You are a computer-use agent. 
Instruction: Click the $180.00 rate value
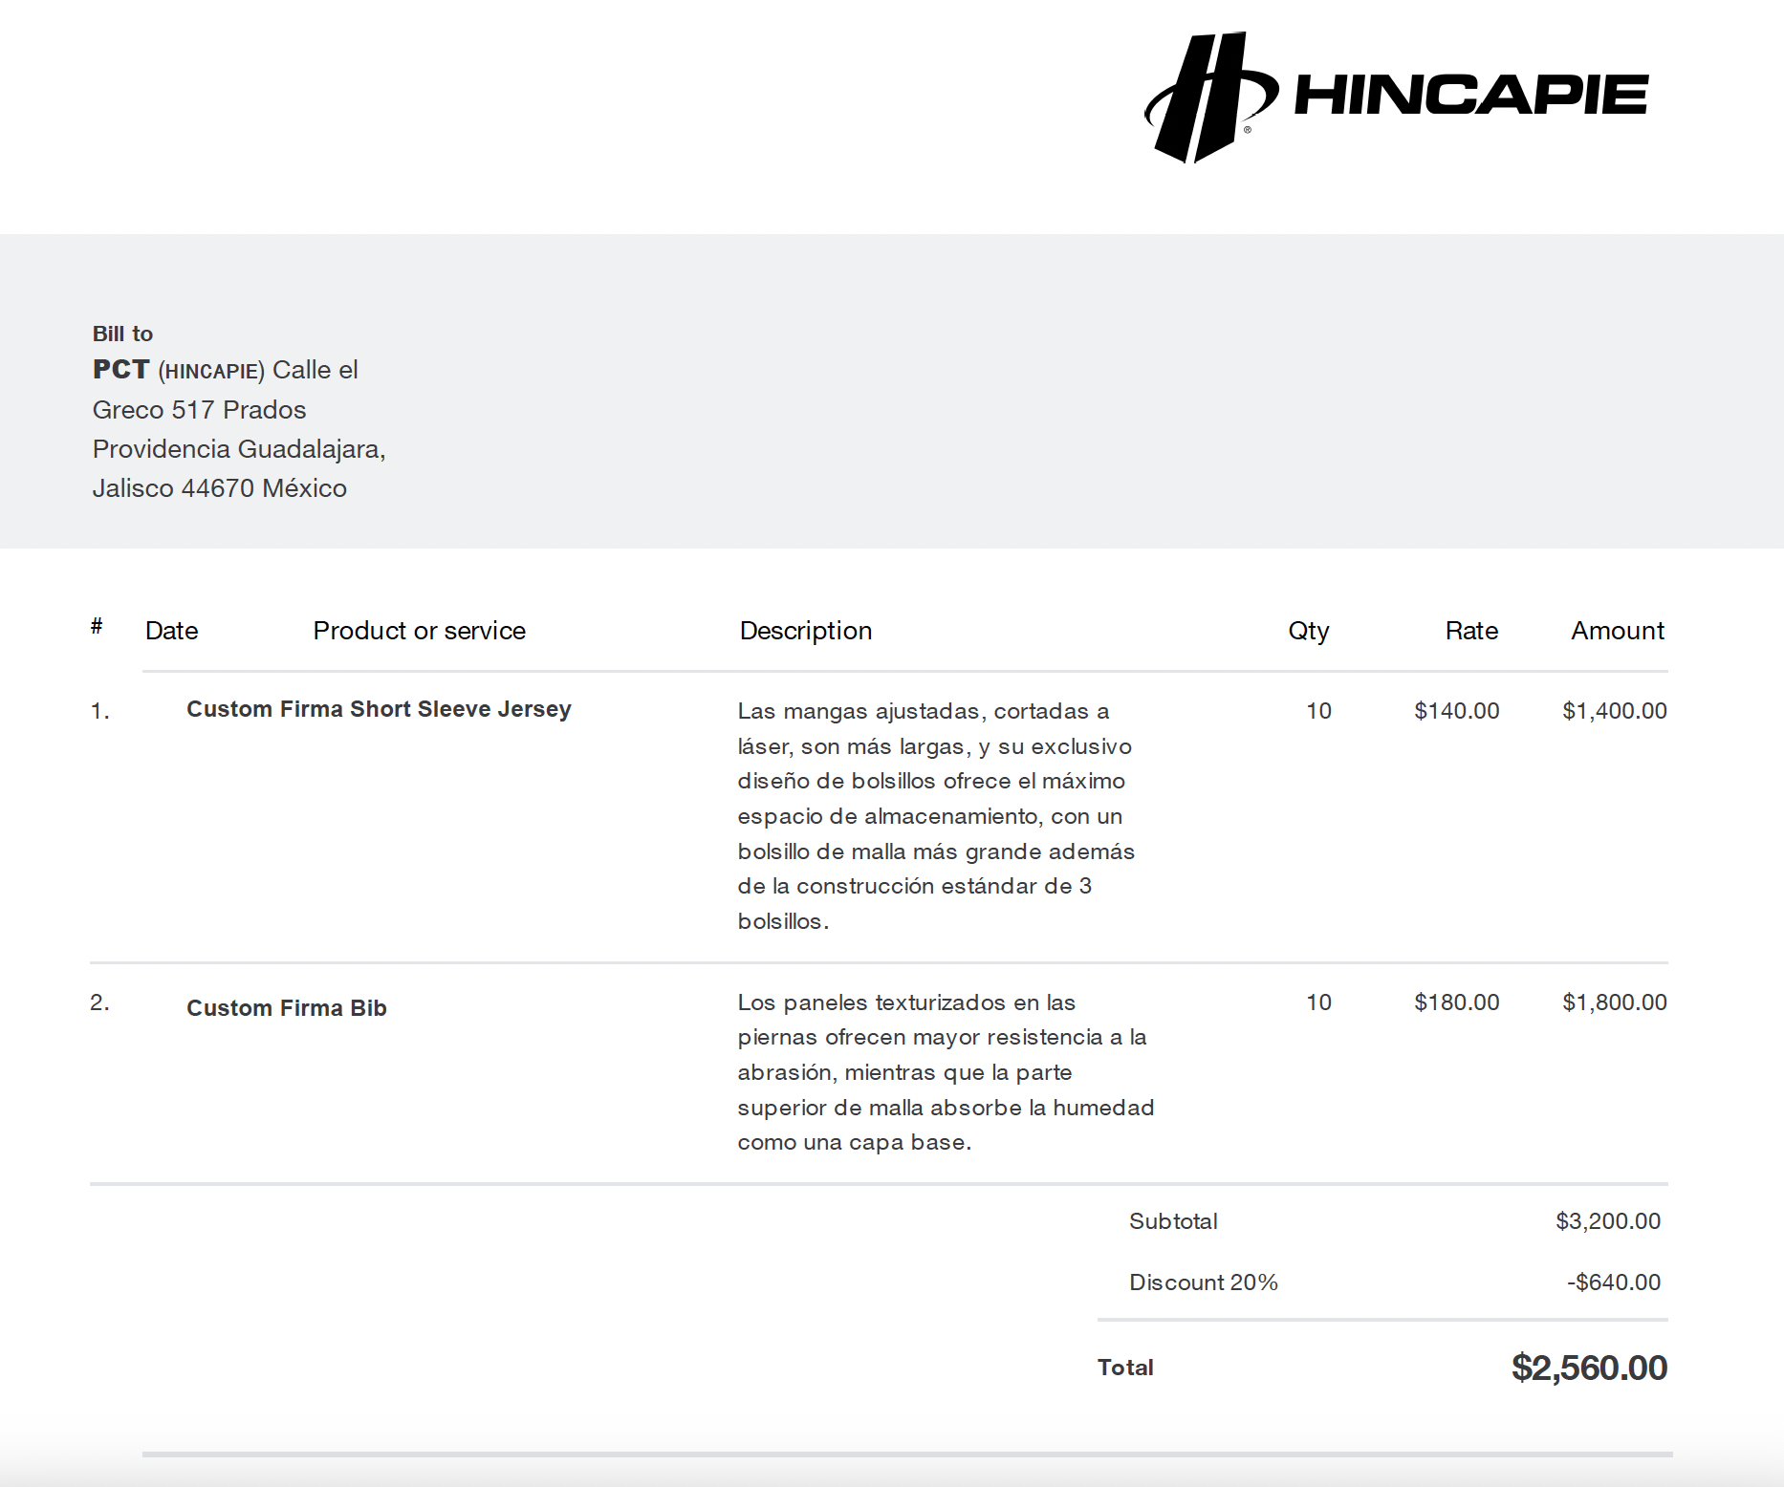tap(1457, 1002)
